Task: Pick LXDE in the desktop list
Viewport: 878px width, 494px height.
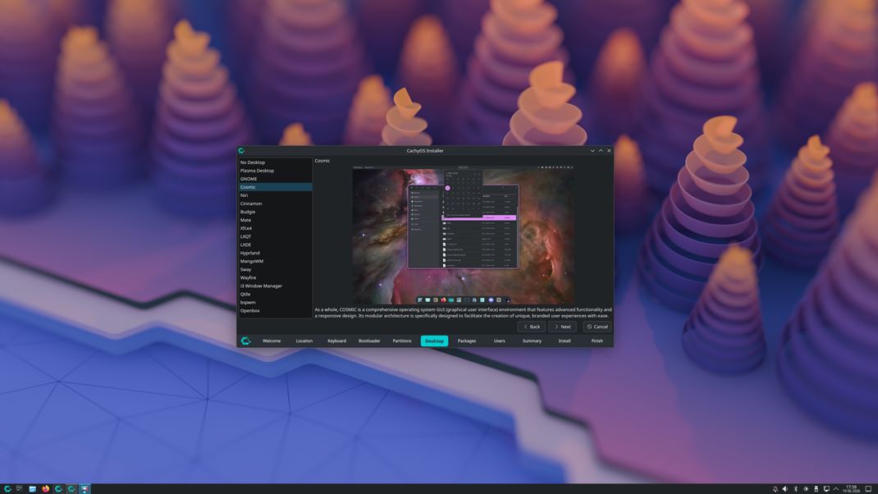Action: tap(276, 245)
